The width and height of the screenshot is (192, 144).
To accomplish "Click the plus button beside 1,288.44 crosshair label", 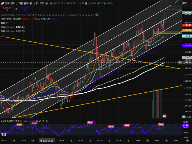I will tap(180, 62).
